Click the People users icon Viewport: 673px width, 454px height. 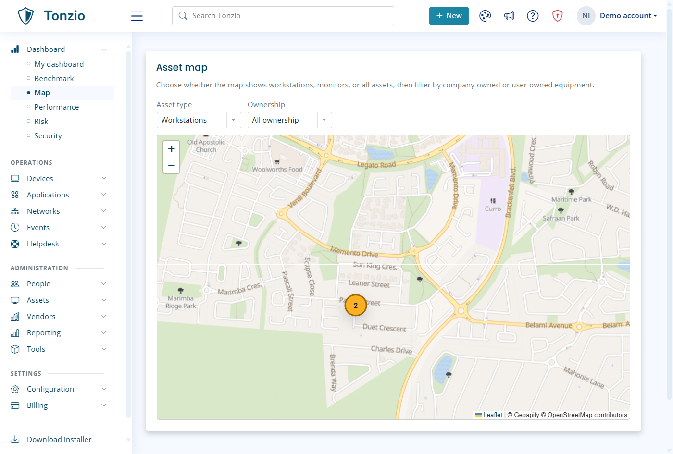(15, 283)
